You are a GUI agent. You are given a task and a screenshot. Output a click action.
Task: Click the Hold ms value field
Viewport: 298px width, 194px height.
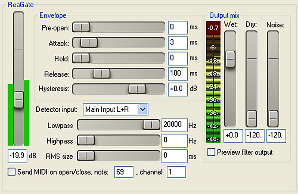178,58
